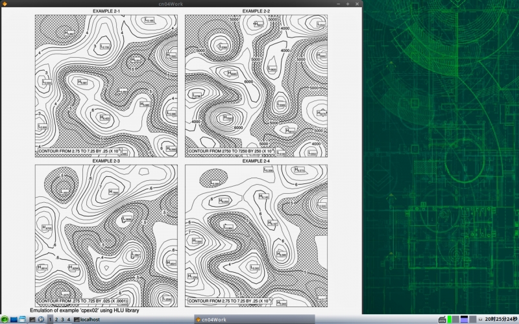Click the clock in the system tray
Viewport: 519px width, 324px height.
point(498,319)
